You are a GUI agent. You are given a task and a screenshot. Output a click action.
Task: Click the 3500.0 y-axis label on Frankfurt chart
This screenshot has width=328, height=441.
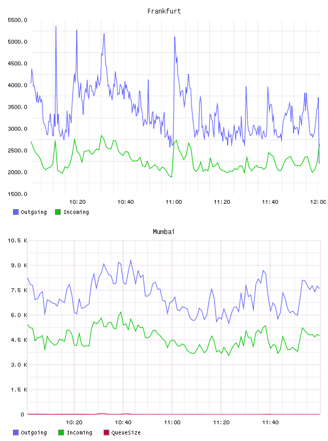[17, 107]
